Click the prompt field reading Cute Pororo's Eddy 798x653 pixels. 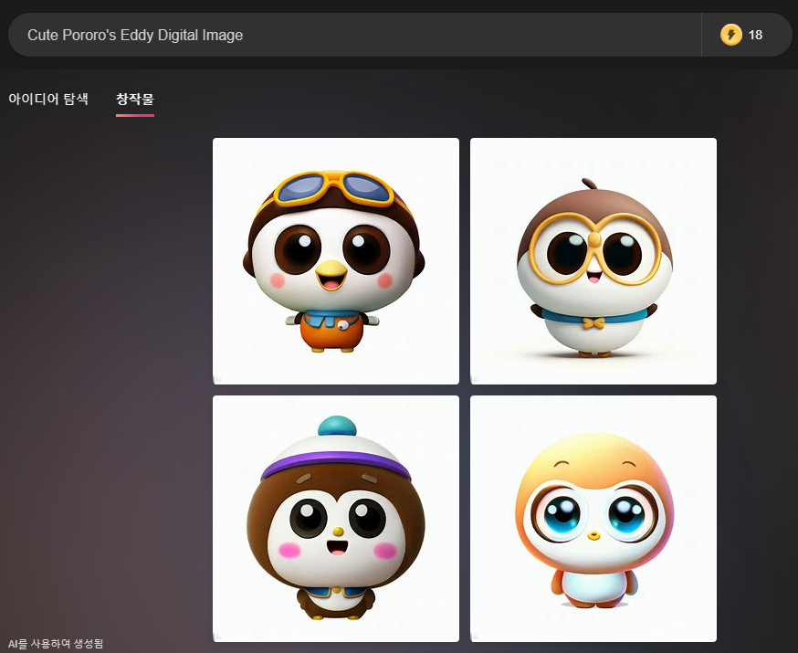[x=355, y=35]
